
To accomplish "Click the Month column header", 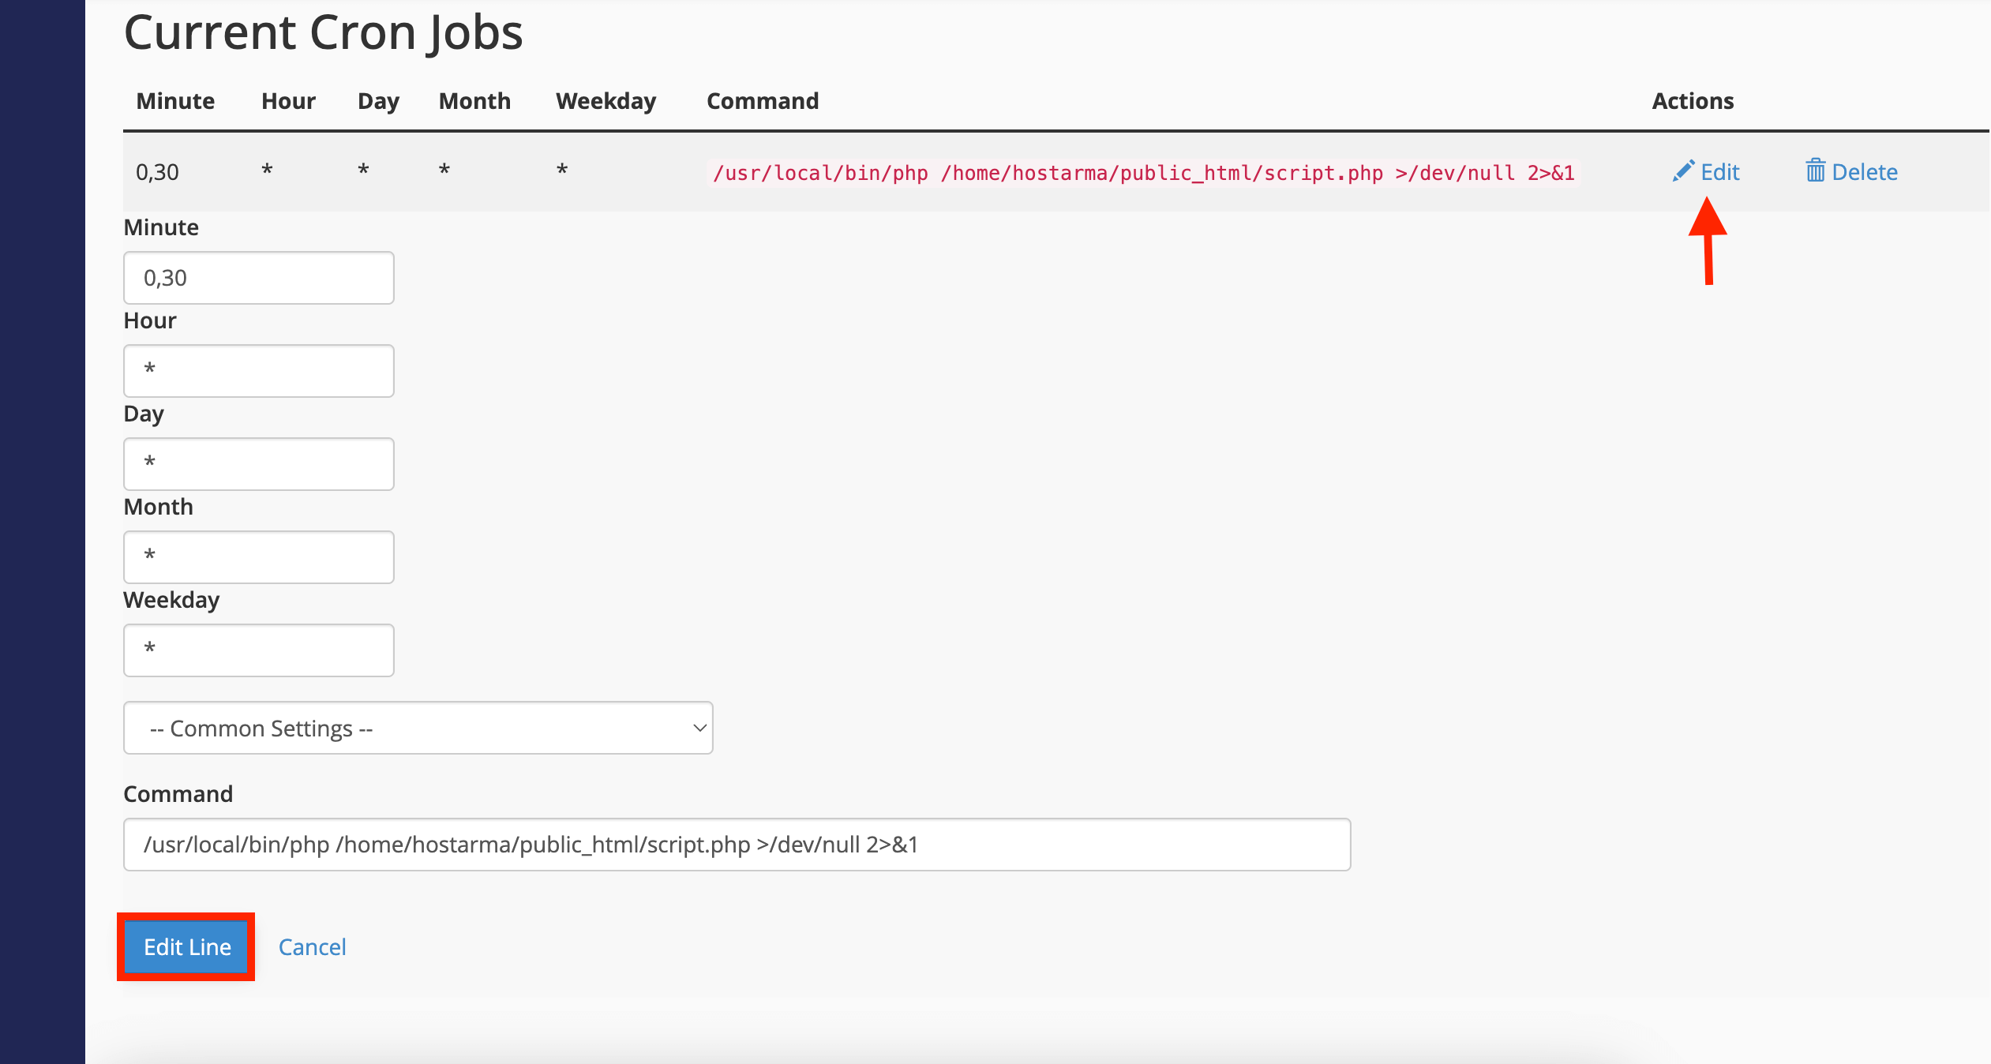I will [474, 101].
